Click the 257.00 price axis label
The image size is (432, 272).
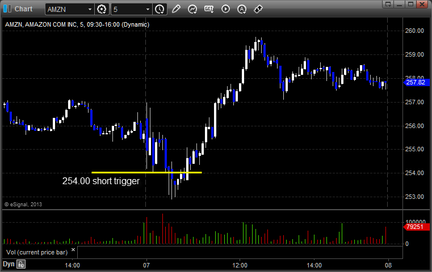[414, 102]
